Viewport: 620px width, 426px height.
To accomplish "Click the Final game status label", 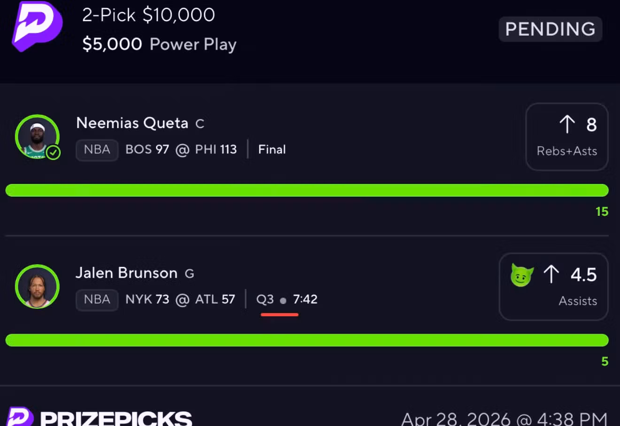I will coord(272,150).
